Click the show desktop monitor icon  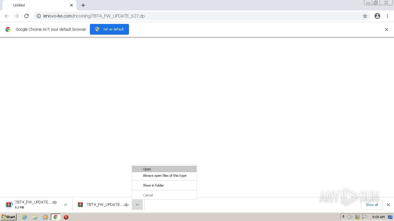click(x=390, y=217)
